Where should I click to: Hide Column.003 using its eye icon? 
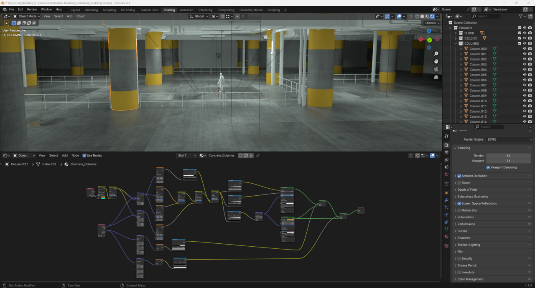pyautogui.click(x=525, y=64)
